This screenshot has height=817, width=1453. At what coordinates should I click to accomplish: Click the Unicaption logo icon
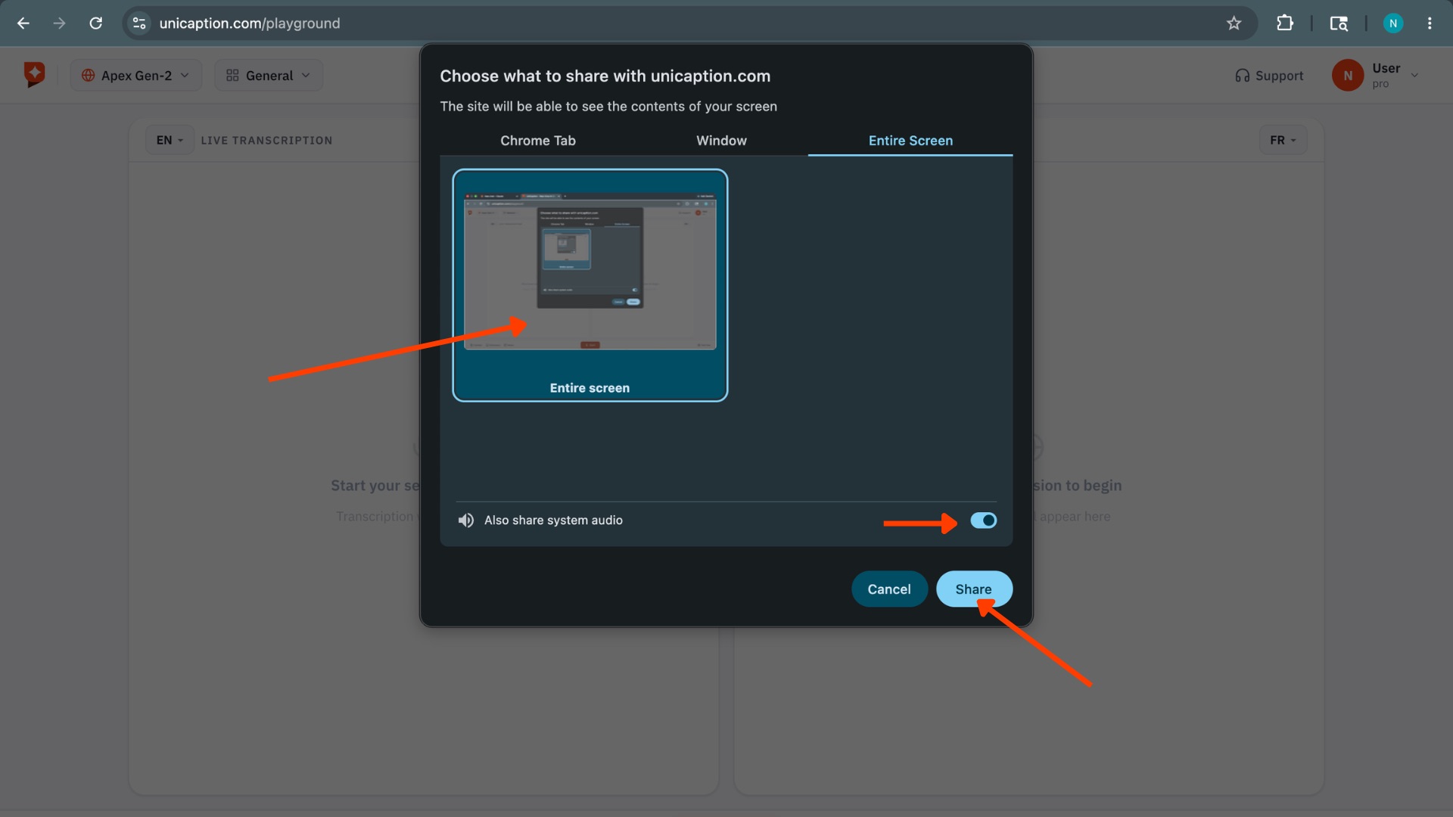click(34, 74)
